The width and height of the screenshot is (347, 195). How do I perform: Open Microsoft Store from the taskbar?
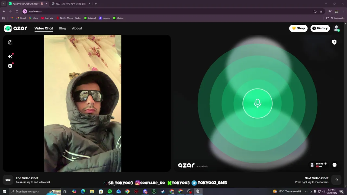coord(101,191)
